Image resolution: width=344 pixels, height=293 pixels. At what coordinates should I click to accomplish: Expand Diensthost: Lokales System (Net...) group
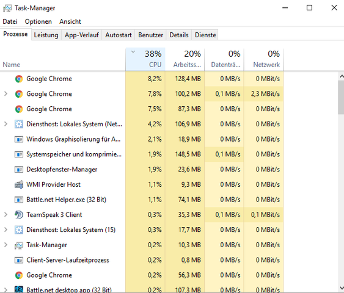[x=5, y=124]
